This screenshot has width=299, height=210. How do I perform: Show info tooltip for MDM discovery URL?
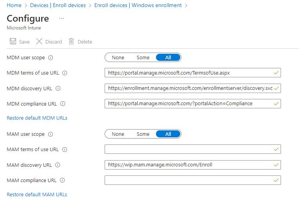[x=58, y=88]
